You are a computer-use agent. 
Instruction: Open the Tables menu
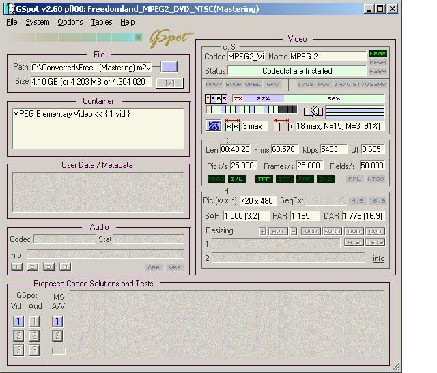click(102, 22)
